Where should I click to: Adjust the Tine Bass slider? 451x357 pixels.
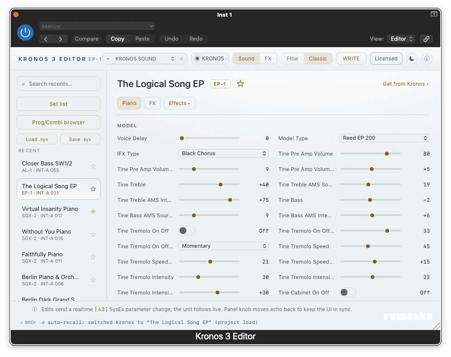(370, 200)
